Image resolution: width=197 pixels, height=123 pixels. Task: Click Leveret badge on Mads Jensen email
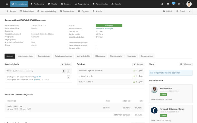coord(163,95)
